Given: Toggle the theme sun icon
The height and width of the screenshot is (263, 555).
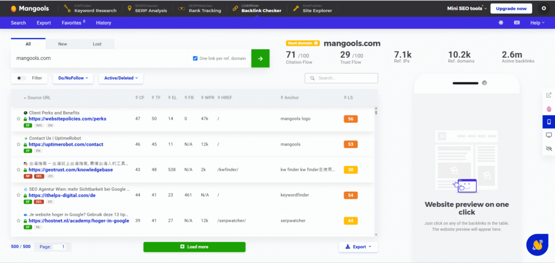Looking at the screenshot, I should (501, 23).
